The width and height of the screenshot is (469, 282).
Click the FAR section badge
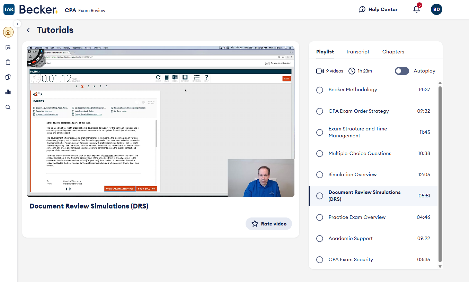(x=9, y=9)
